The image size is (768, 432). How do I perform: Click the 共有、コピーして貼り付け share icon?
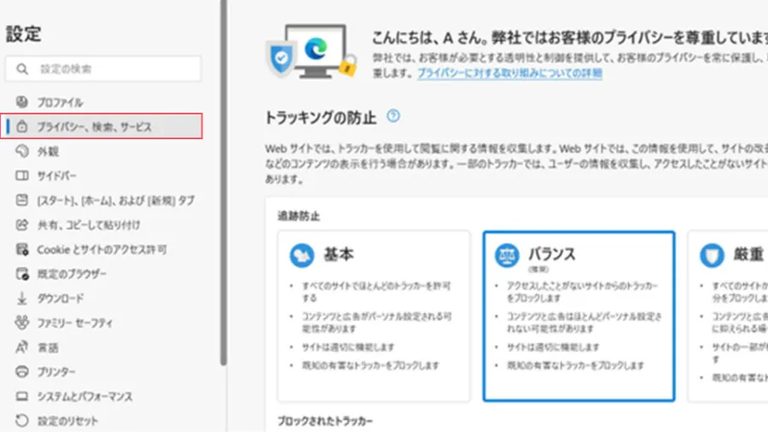click(22, 225)
